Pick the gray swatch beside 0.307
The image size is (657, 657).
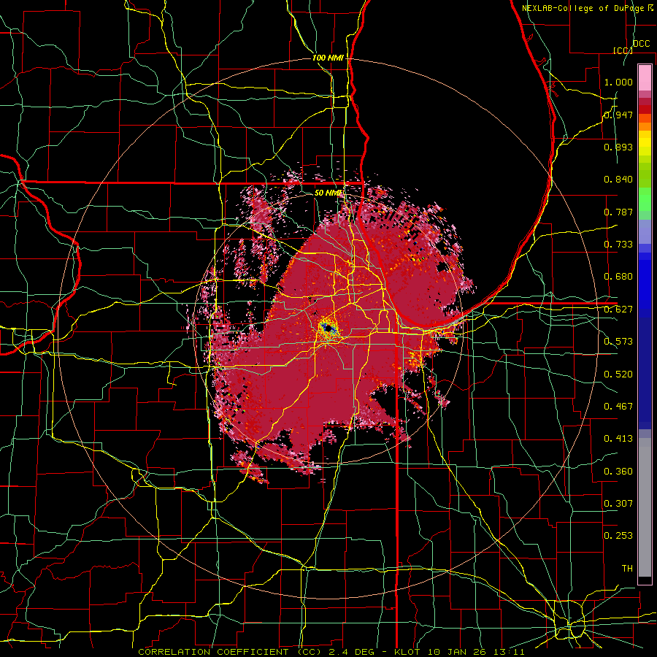click(645, 507)
